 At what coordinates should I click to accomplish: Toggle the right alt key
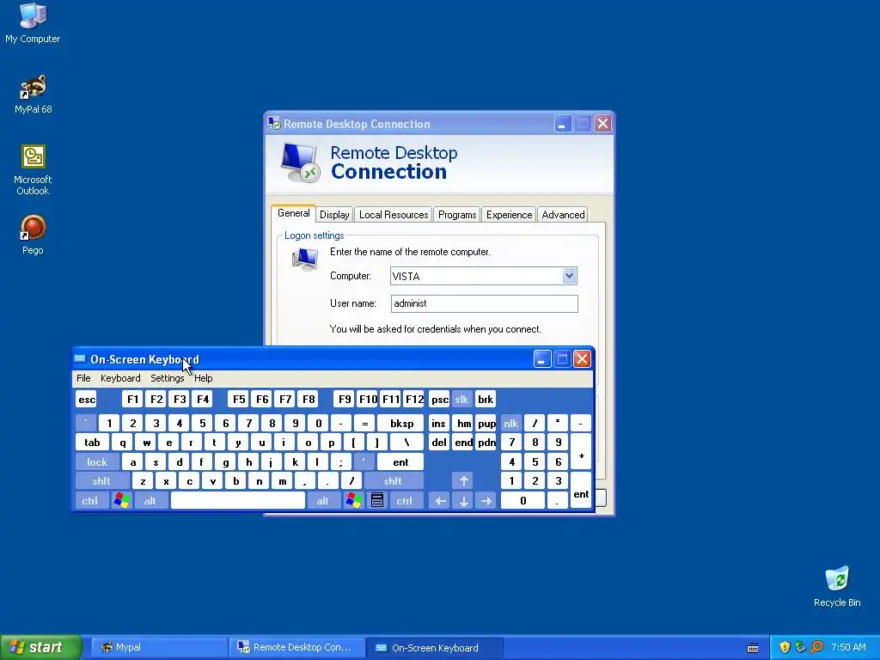pos(323,501)
